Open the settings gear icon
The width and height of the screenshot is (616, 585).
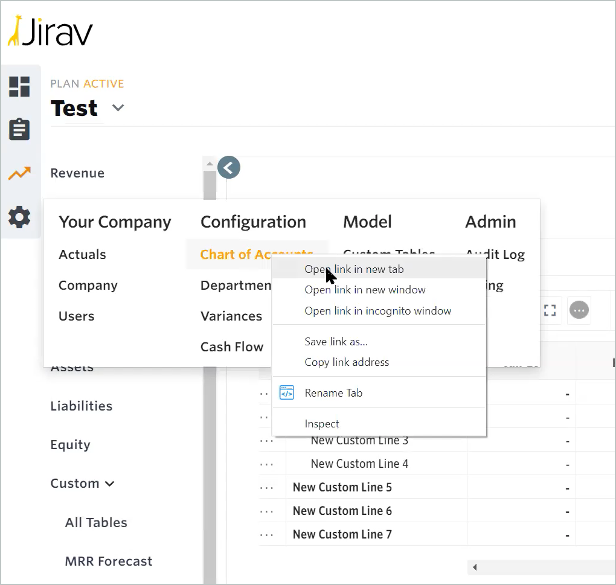[19, 217]
